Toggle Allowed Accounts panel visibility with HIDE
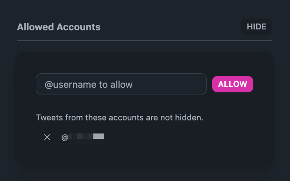This screenshot has height=181, width=290. point(256,27)
